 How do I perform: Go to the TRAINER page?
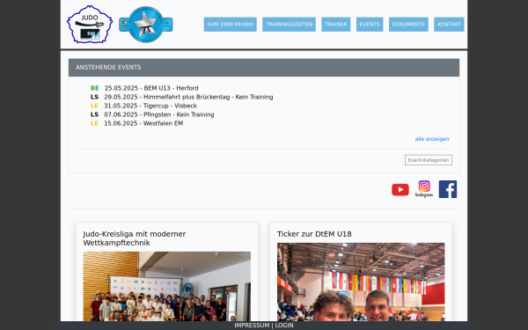(336, 25)
